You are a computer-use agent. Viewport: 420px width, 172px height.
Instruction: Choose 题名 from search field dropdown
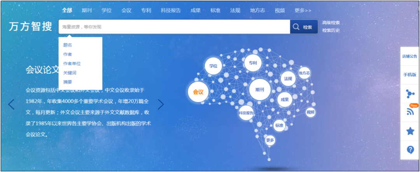coord(68,45)
